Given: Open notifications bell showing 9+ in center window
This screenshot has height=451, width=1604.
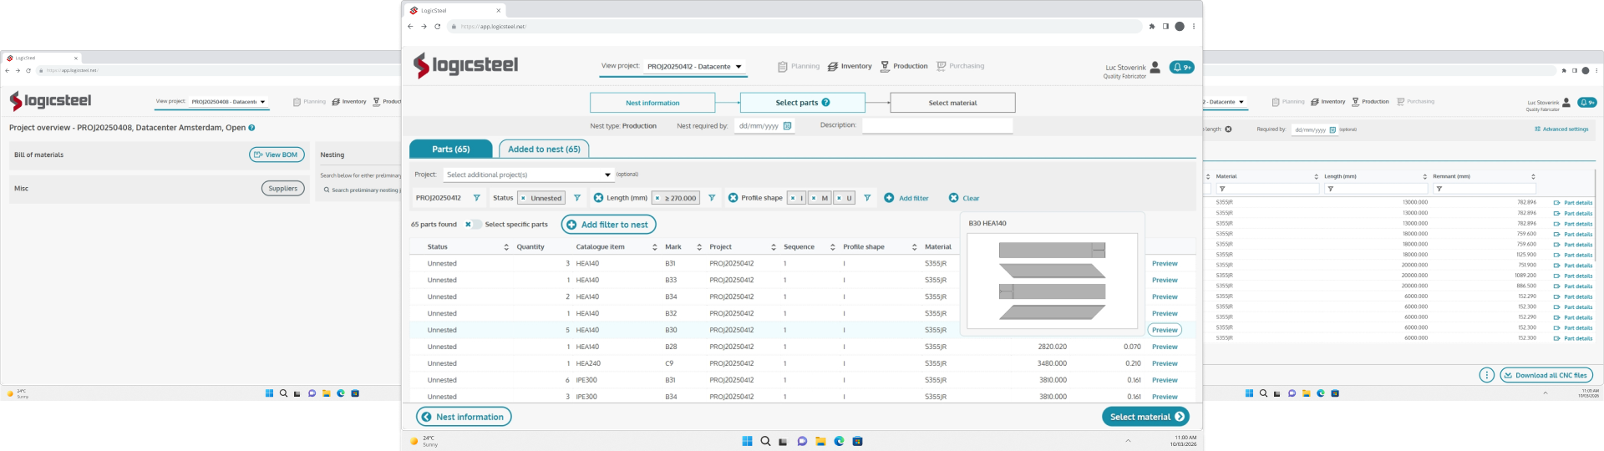Looking at the screenshot, I should click(x=1181, y=67).
